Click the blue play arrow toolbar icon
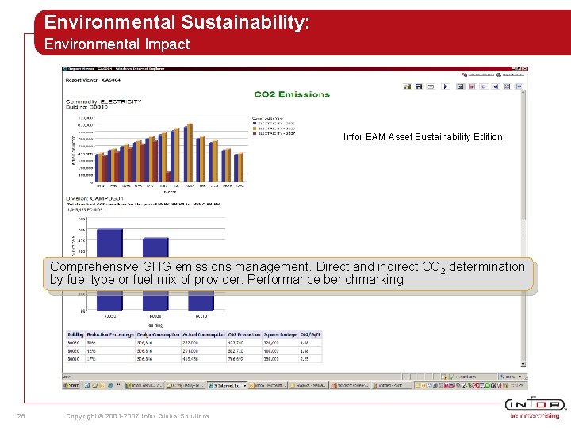The width and height of the screenshot is (571, 428). 445,86
